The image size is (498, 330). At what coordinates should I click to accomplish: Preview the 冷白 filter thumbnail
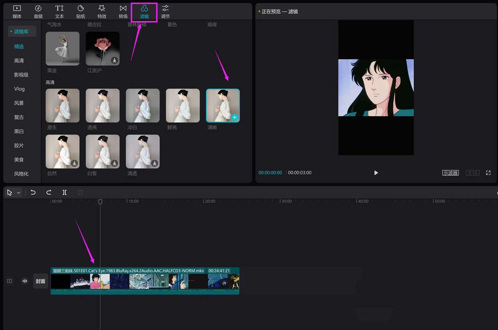click(143, 105)
